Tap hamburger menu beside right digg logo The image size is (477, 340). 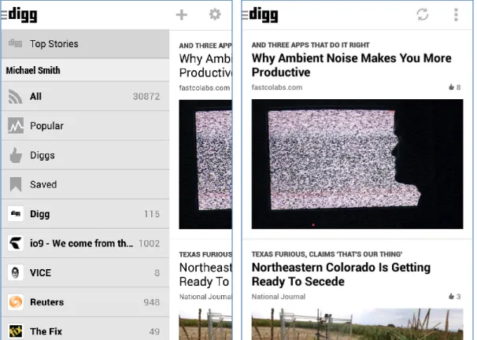[x=245, y=15]
